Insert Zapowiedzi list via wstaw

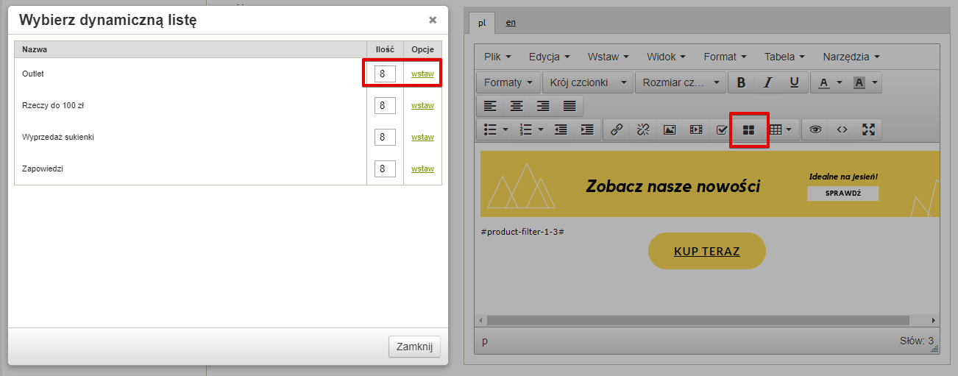click(422, 169)
